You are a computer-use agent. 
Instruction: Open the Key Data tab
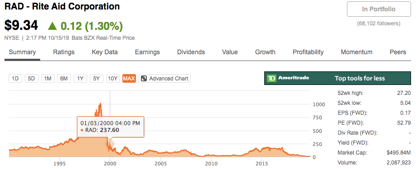pos(105,52)
